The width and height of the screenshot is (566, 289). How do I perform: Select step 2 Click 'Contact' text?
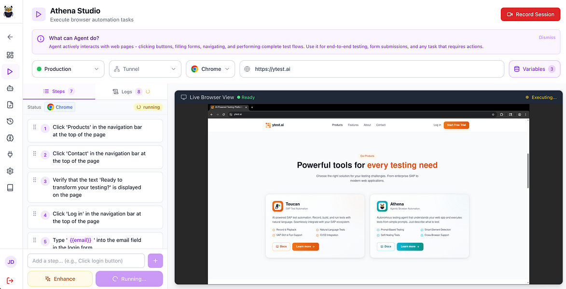[x=99, y=157]
